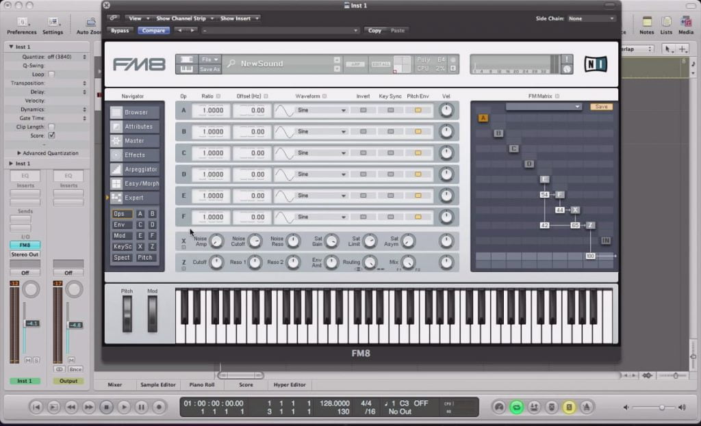
Task: Select the Env tab in Expert section
Action: (x=122, y=224)
